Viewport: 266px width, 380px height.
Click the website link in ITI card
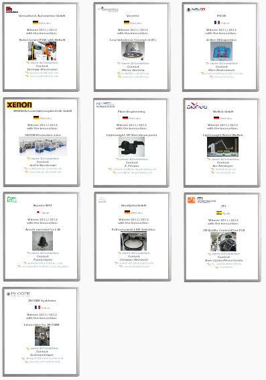pos(226,267)
